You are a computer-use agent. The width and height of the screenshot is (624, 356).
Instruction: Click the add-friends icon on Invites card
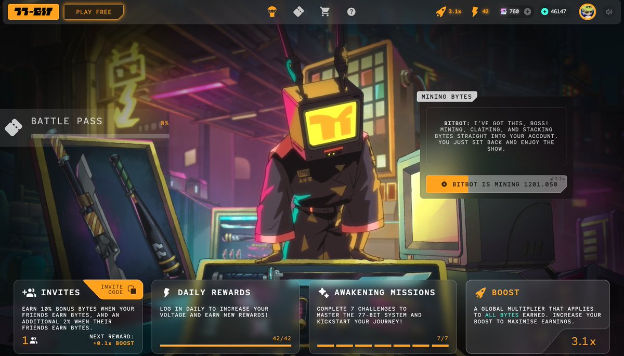[29, 293]
